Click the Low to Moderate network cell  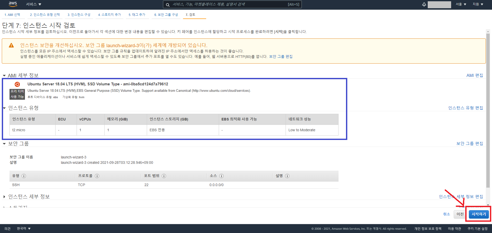(x=312, y=130)
